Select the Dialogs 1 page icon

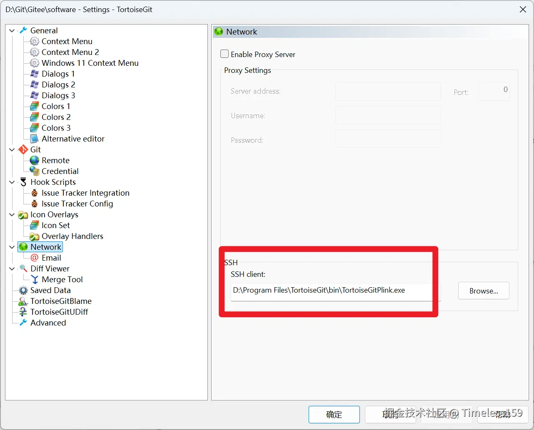tap(35, 74)
